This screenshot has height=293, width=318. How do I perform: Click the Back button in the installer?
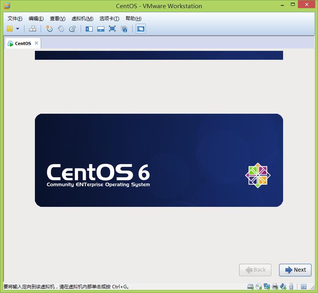[255, 270]
